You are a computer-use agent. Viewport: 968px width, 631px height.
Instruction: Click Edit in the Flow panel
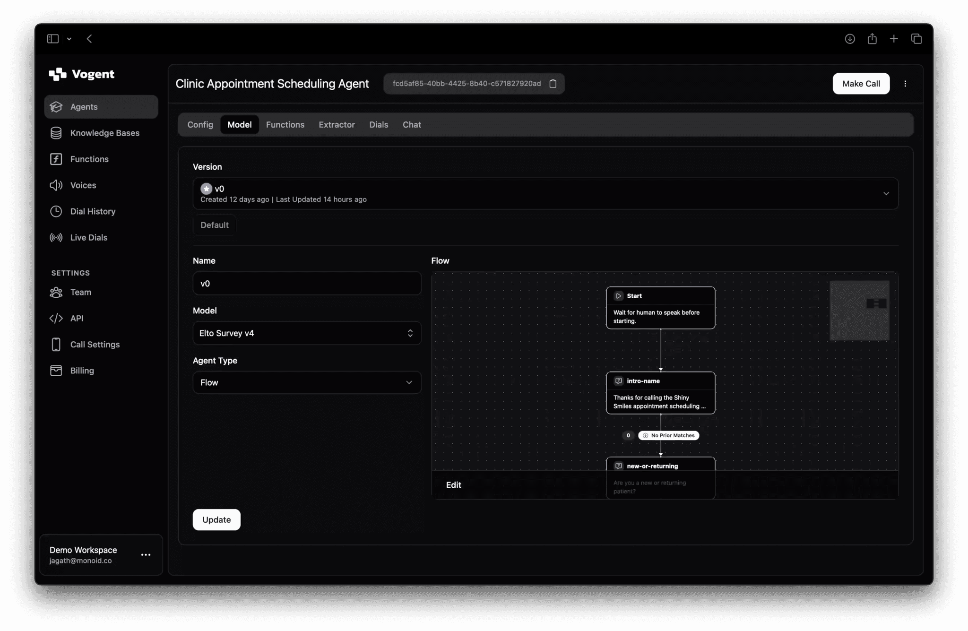(x=453, y=484)
